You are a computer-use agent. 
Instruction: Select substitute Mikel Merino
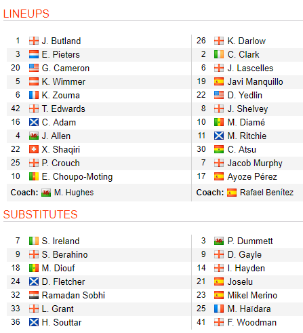252,295
